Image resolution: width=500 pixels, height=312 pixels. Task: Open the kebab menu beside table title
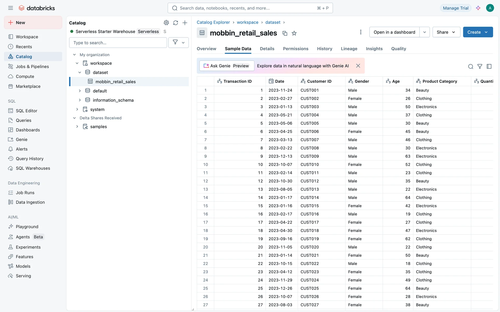[x=361, y=32]
